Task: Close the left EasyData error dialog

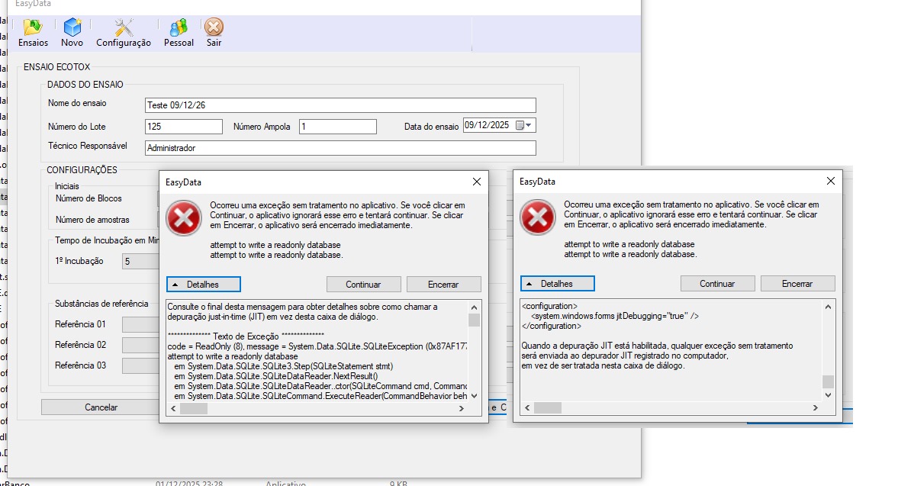Action: (477, 182)
